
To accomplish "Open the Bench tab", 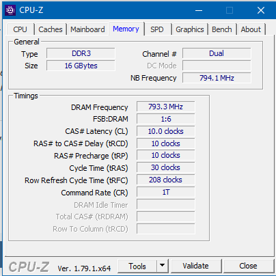I will [x=222, y=29].
